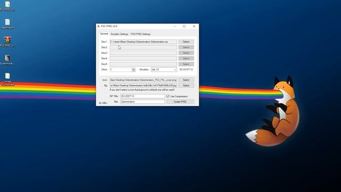Screen dimensions: 341x192
Task: Open the readme.txt desktop file
Action: pos(7,24)
